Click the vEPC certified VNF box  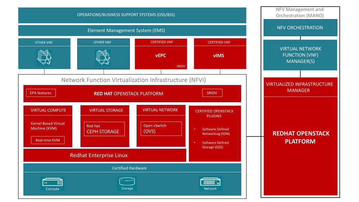point(161,54)
